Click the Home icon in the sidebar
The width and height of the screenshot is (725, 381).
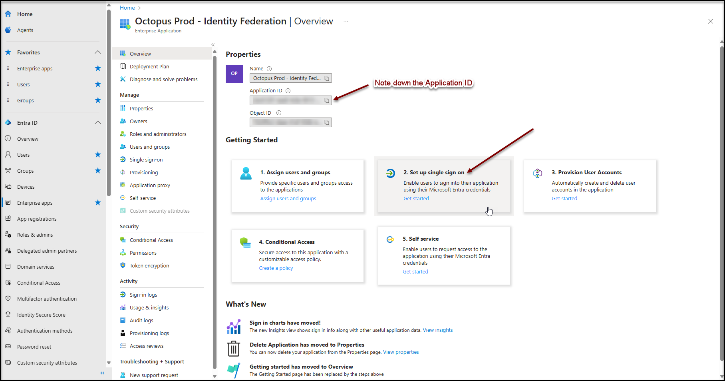coord(8,14)
